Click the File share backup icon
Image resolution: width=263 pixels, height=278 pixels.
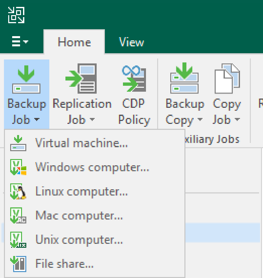(18, 264)
